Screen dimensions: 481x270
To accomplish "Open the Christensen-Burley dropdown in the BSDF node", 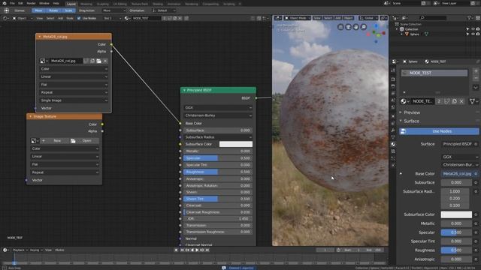I will (x=218, y=115).
